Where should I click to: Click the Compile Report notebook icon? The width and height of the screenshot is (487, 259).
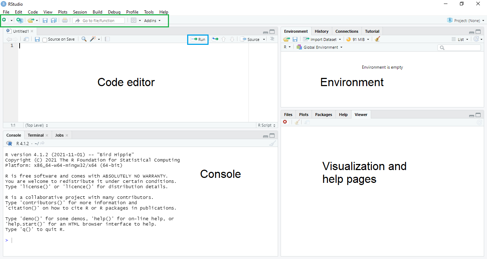tap(107, 39)
